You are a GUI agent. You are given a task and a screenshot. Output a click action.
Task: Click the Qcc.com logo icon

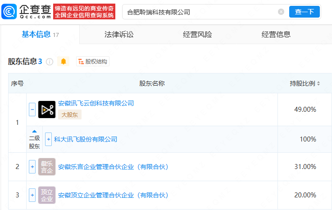coord(9,11)
